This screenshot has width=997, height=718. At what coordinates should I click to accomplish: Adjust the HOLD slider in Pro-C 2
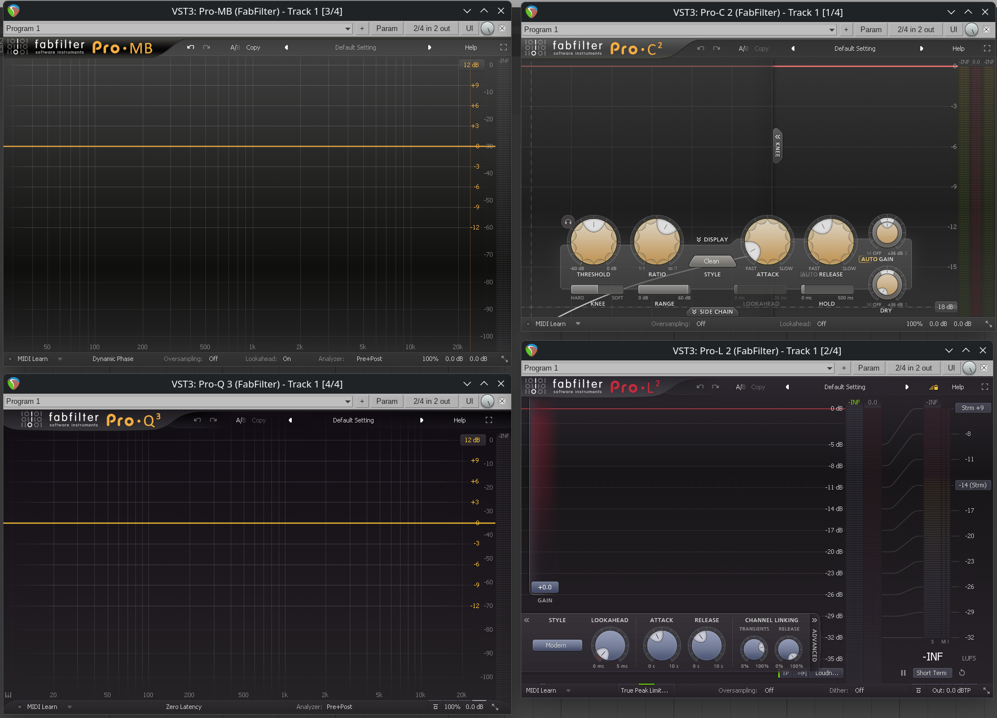click(827, 289)
